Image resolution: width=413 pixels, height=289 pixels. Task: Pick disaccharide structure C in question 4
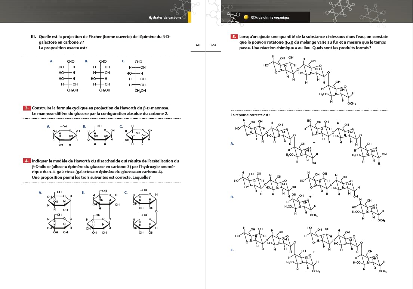pos(145,212)
